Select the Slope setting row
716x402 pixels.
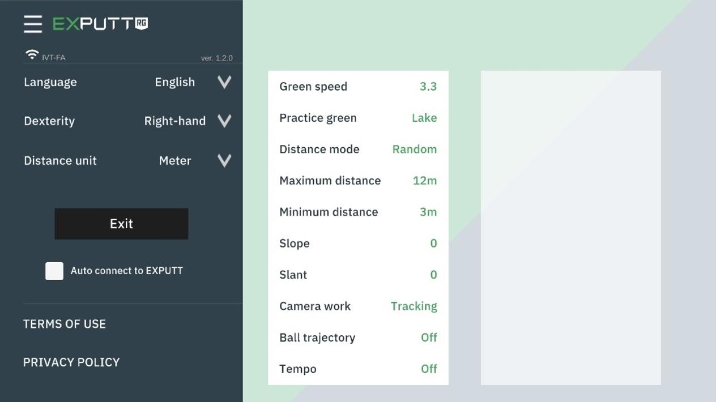click(x=358, y=243)
